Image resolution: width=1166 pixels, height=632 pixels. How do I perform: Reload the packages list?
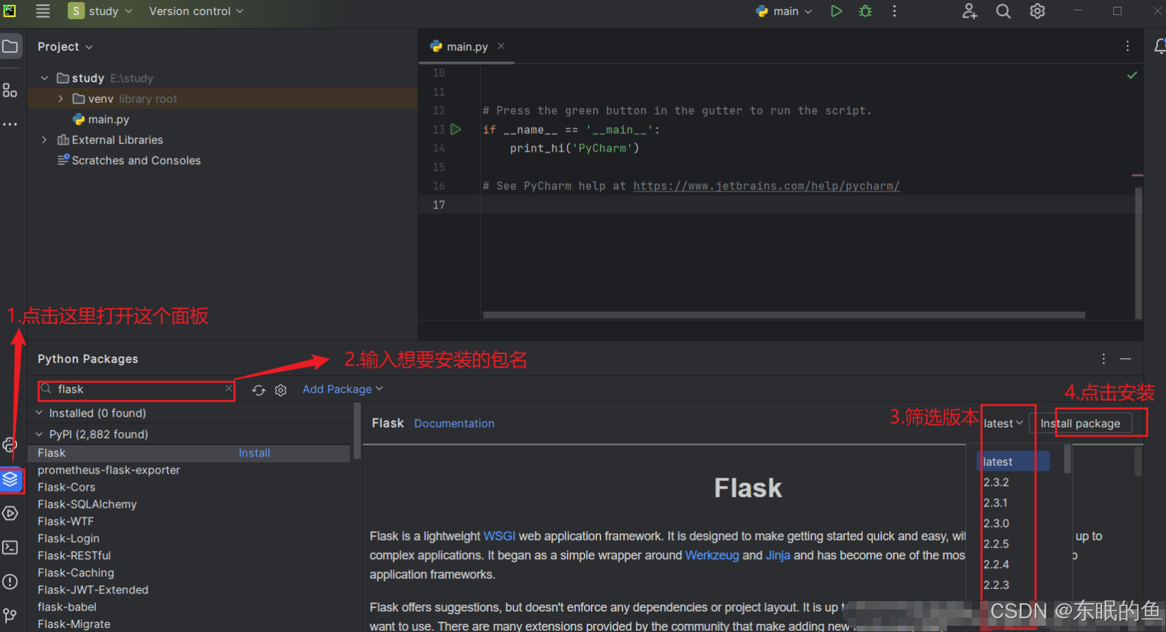(x=259, y=390)
